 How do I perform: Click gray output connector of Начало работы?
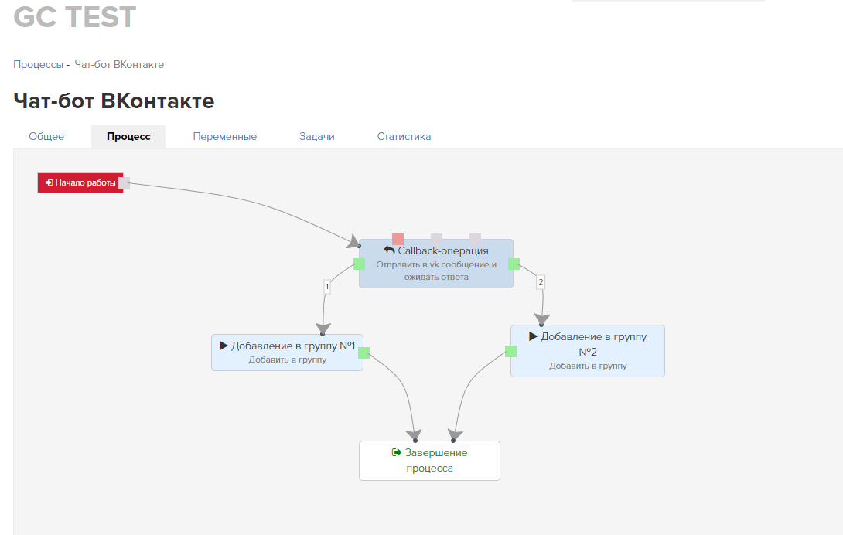tap(125, 183)
